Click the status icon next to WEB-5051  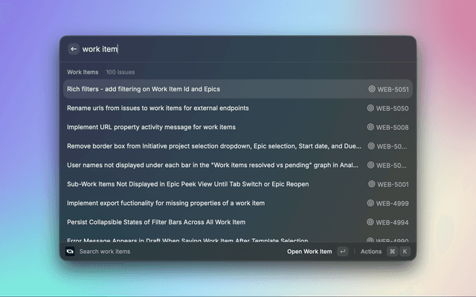(x=371, y=89)
